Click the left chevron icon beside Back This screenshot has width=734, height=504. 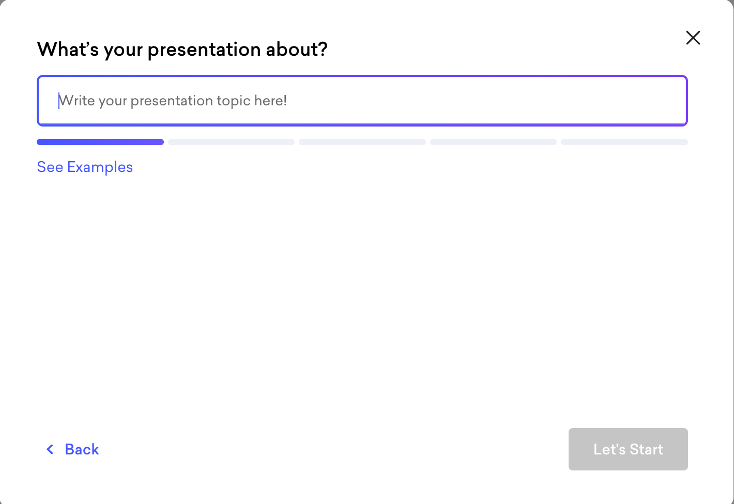[x=50, y=449]
